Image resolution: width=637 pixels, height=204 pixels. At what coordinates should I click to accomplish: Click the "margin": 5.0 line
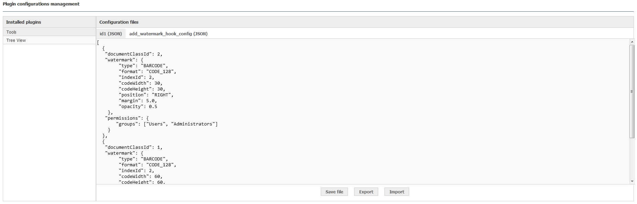point(138,100)
